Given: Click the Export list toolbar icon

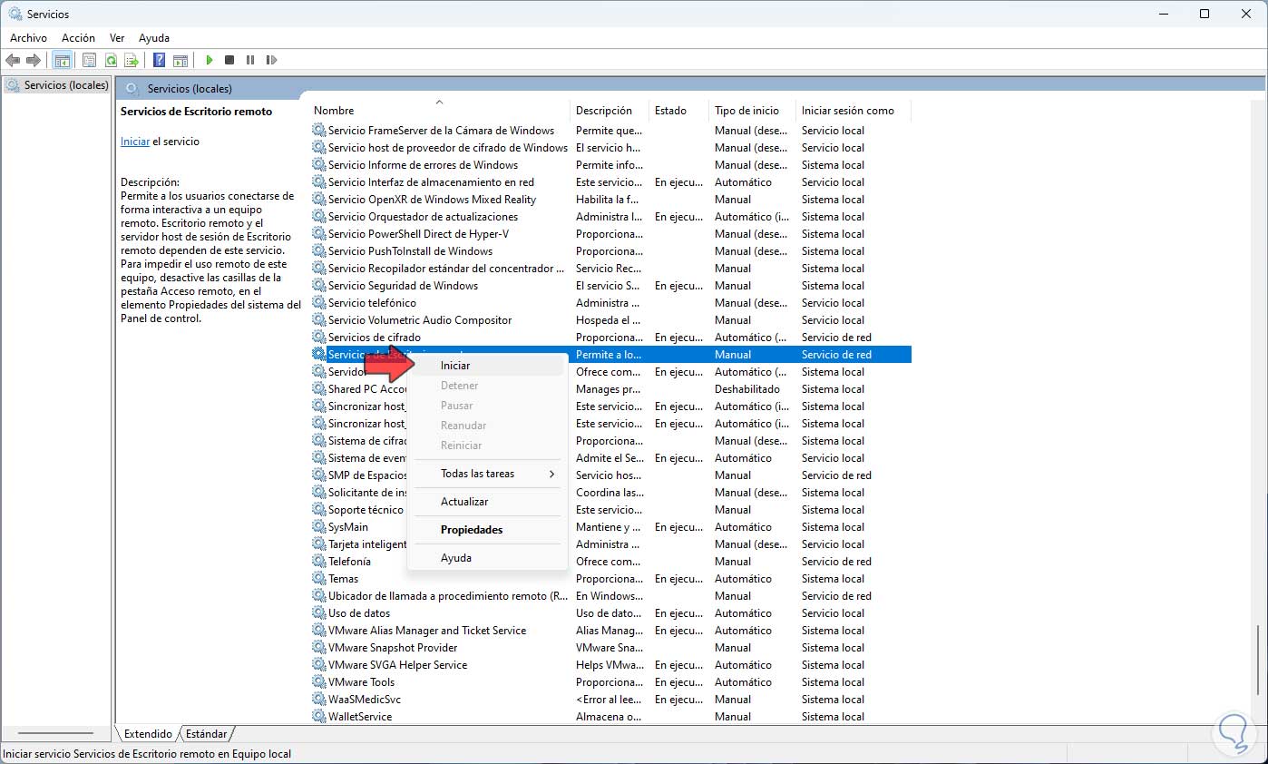Looking at the screenshot, I should tap(132, 60).
